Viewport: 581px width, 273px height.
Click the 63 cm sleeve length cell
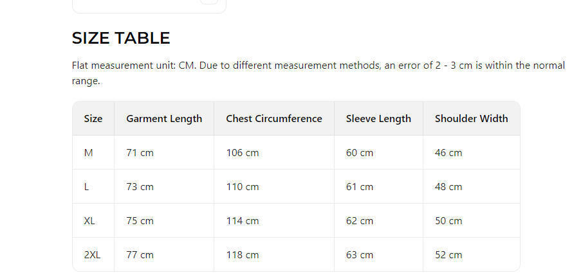(x=360, y=255)
